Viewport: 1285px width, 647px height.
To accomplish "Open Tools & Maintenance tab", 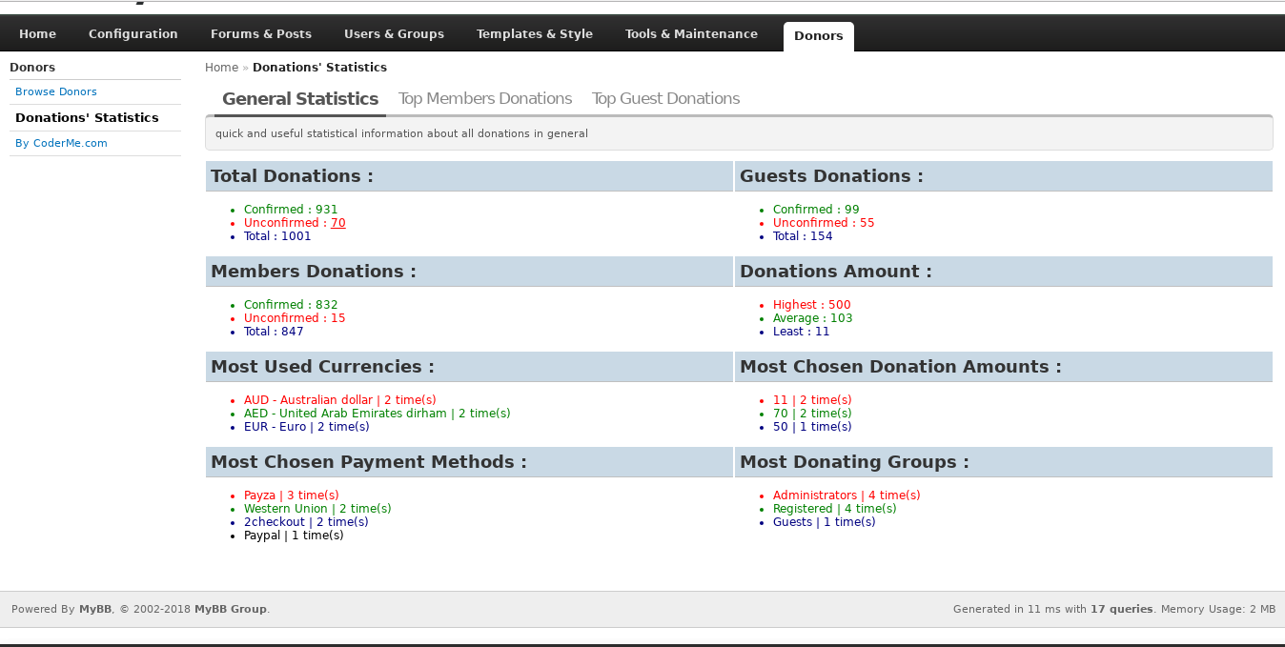I will tap(691, 34).
